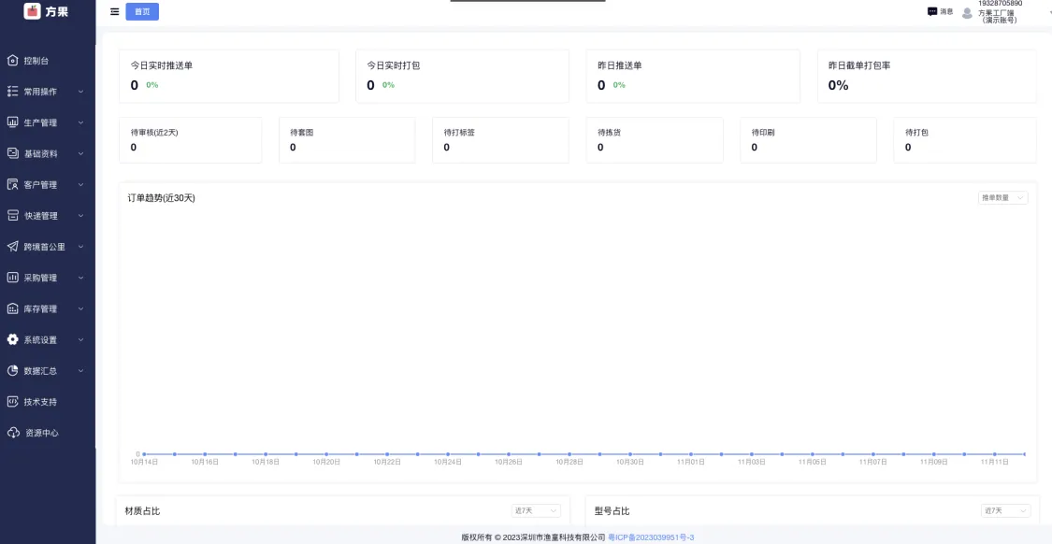Expand the 客户管理 menu chevron
Screen dimensions: 1052x544
(80, 184)
